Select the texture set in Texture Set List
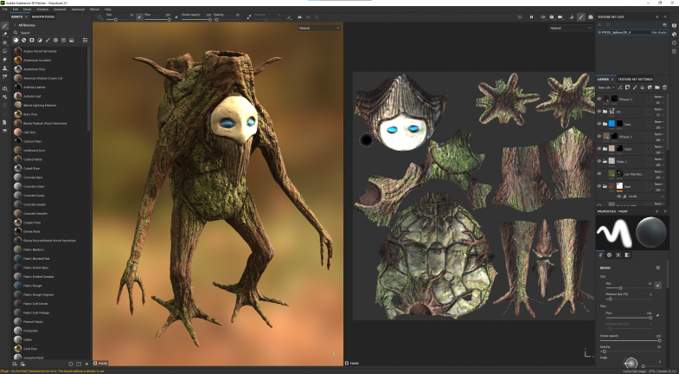Image resolution: width=679 pixels, height=374 pixels. click(x=632, y=33)
